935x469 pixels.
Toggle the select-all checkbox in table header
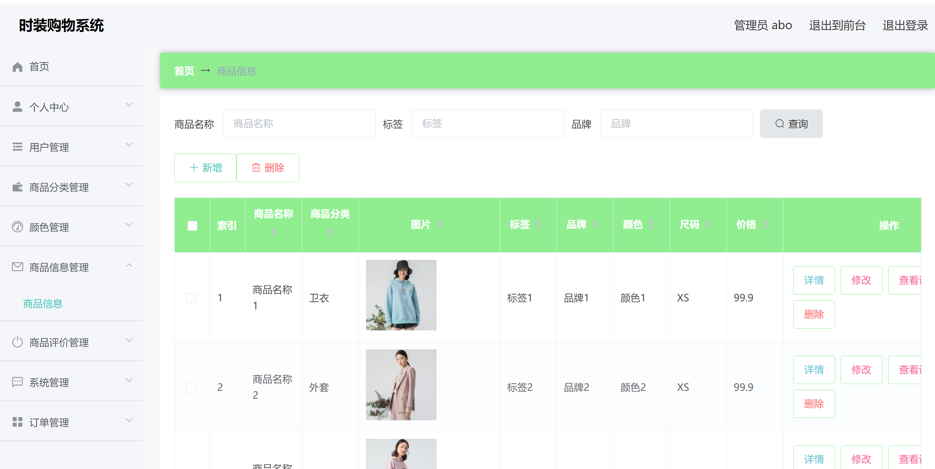(192, 225)
